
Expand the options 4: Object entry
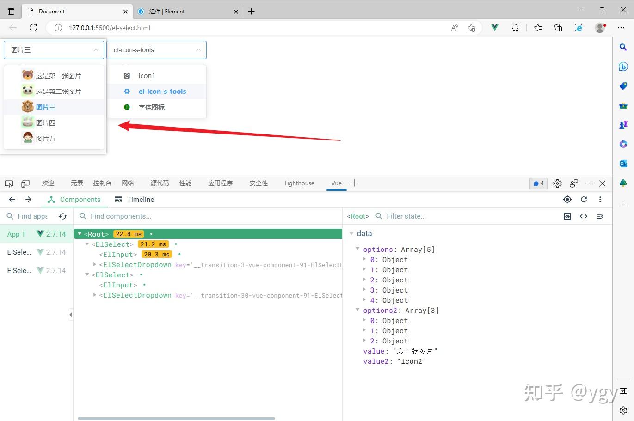[x=364, y=300]
